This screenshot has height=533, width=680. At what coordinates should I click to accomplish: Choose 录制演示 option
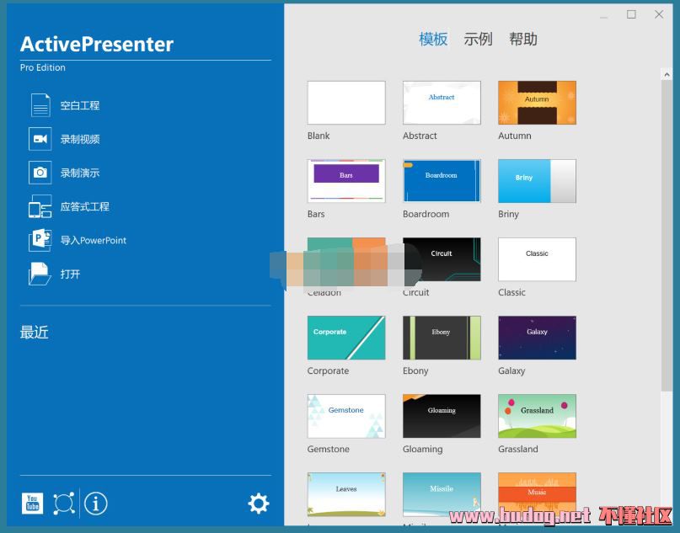pos(80,173)
